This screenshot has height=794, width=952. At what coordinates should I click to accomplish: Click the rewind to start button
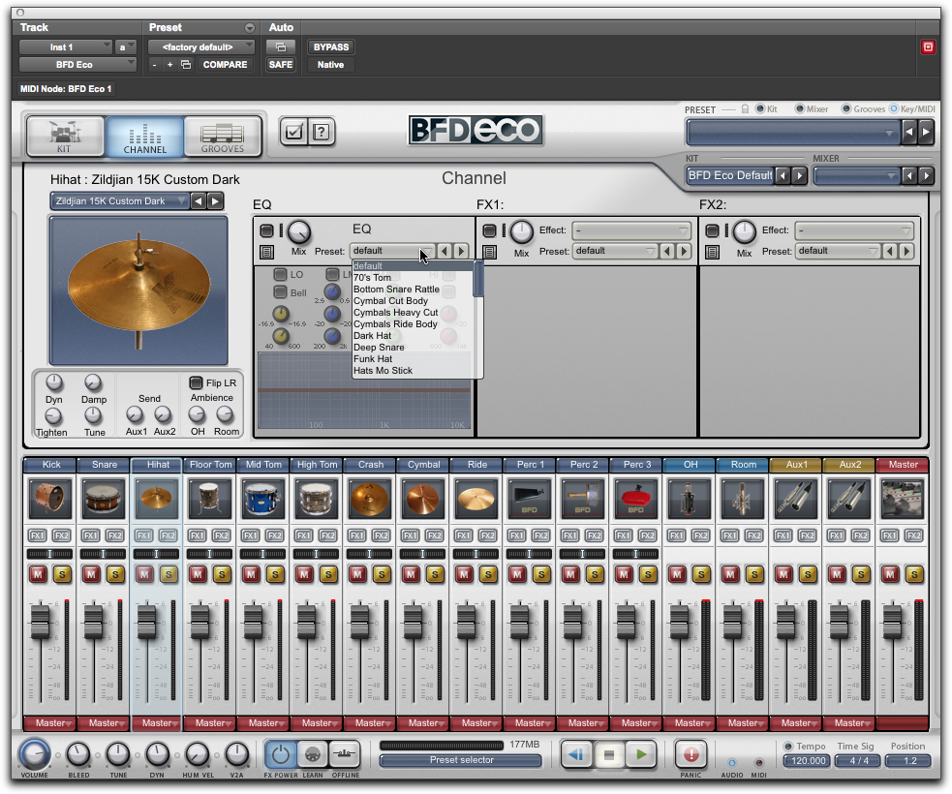(x=576, y=754)
